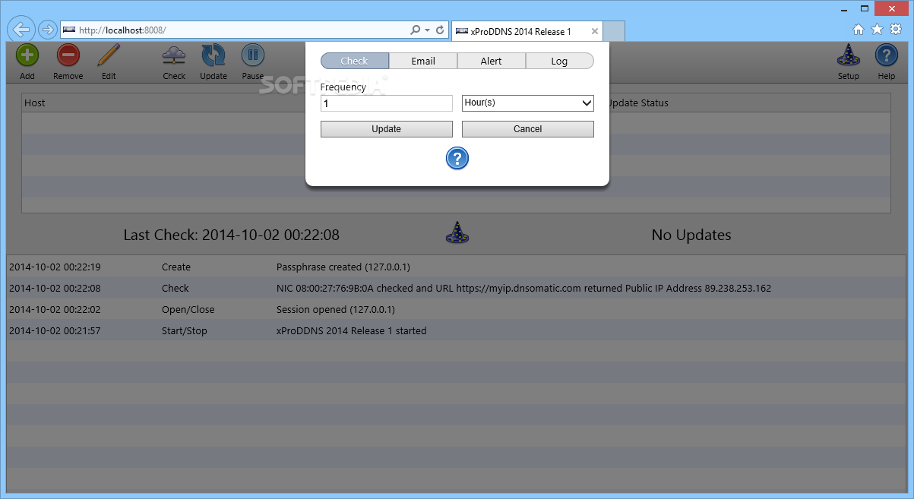The image size is (914, 499).
Task: Select the Check tab in dialog
Action: [355, 61]
